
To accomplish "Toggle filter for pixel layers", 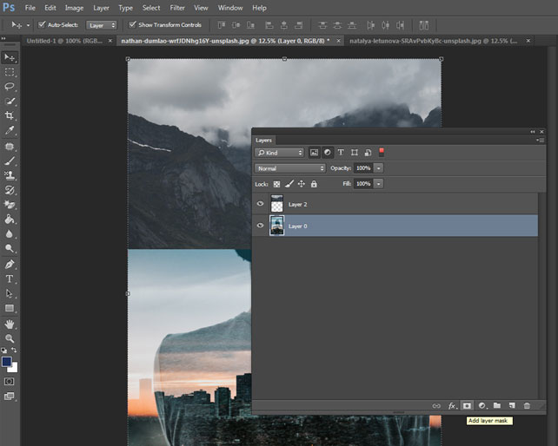I will tap(314, 153).
